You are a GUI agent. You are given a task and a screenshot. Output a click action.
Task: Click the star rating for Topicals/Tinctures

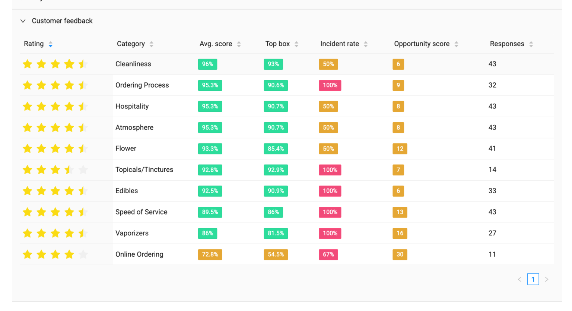[x=55, y=170]
